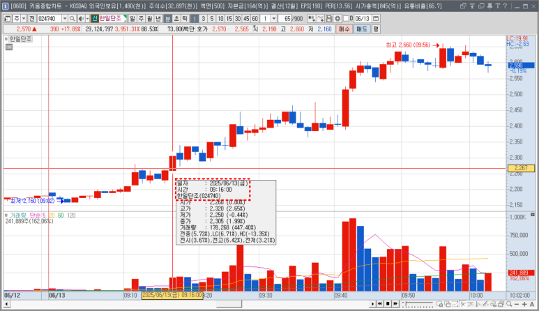The height and width of the screenshot is (311, 539).
Task: Click the rewind replay button
Action: click(380, 304)
